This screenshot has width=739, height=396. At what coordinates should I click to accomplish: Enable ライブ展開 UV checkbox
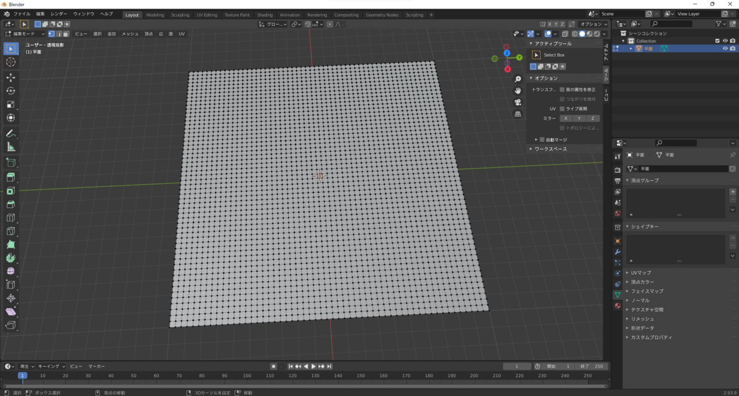click(x=562, y=108)
